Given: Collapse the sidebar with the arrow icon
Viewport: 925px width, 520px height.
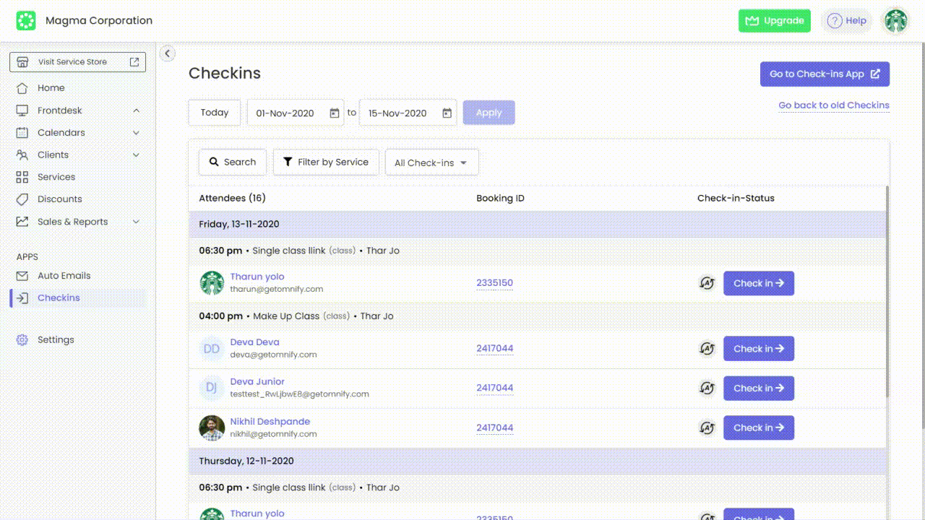Looking at the screenshot, I should point(167,53).
